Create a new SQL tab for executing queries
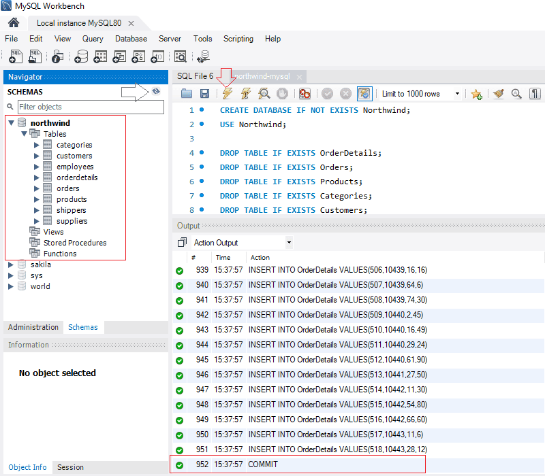Viewport: 545px width, 476px height. click(x=15, y=56)
